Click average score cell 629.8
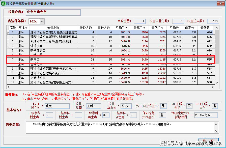The image size is (226, 148). tap(174, 32)
